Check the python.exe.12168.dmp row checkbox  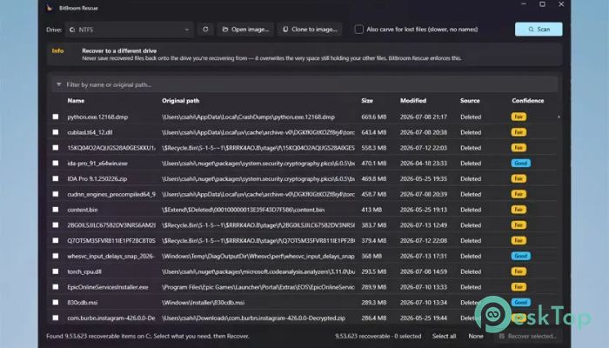point(56,117)
